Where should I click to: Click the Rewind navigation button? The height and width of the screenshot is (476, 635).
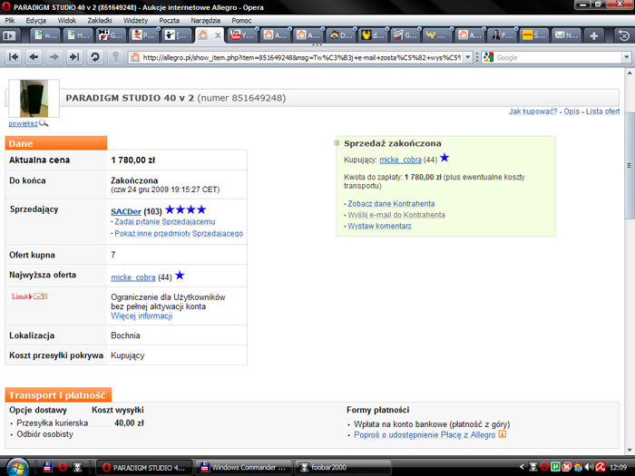tap(14, 57)
